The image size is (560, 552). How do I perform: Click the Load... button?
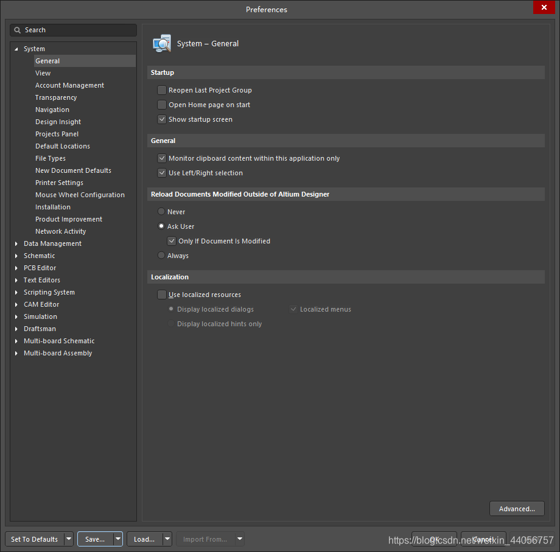pos(145,539)
